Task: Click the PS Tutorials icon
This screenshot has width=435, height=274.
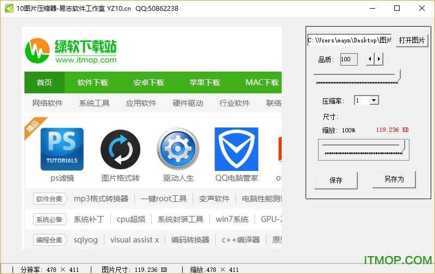Action: tap(62, 149)
